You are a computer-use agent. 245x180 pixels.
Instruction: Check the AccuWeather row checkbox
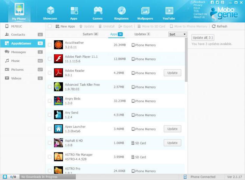[x=50, y=45]
